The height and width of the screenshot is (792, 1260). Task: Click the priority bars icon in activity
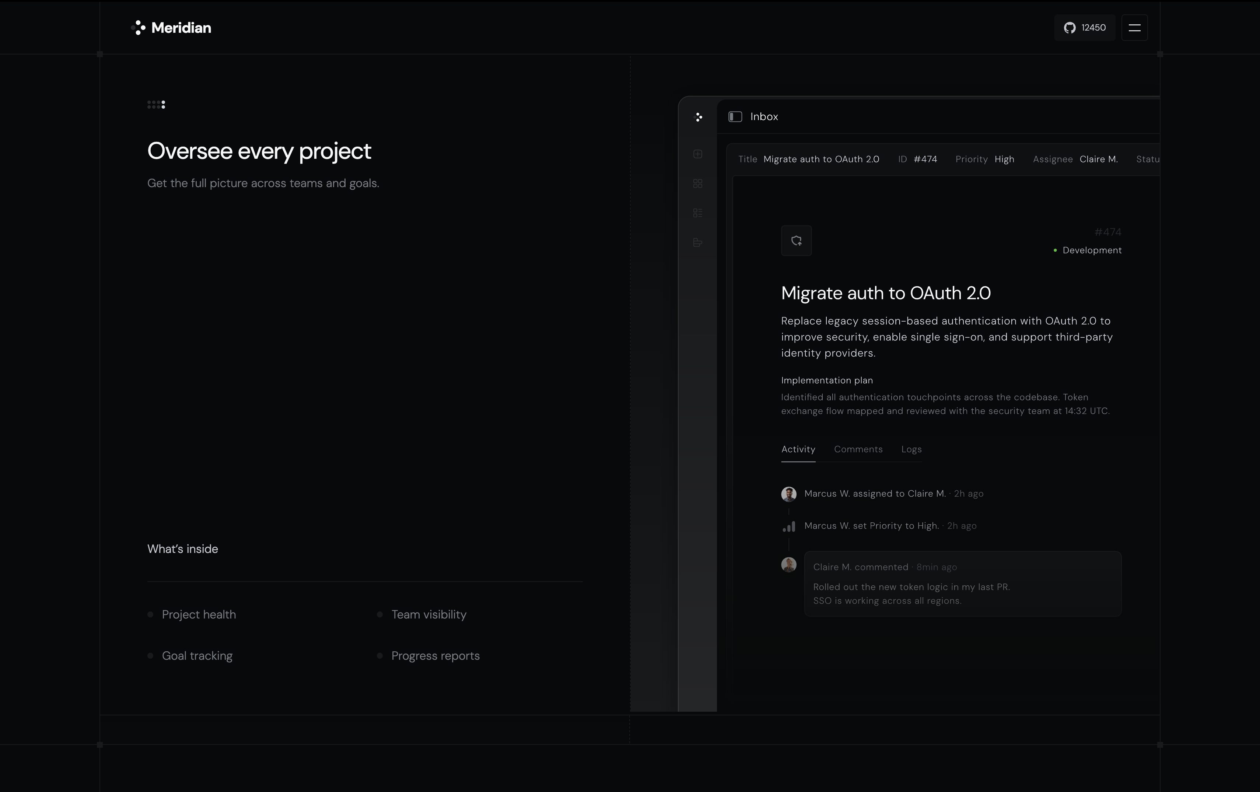click(x=788, y=526)
